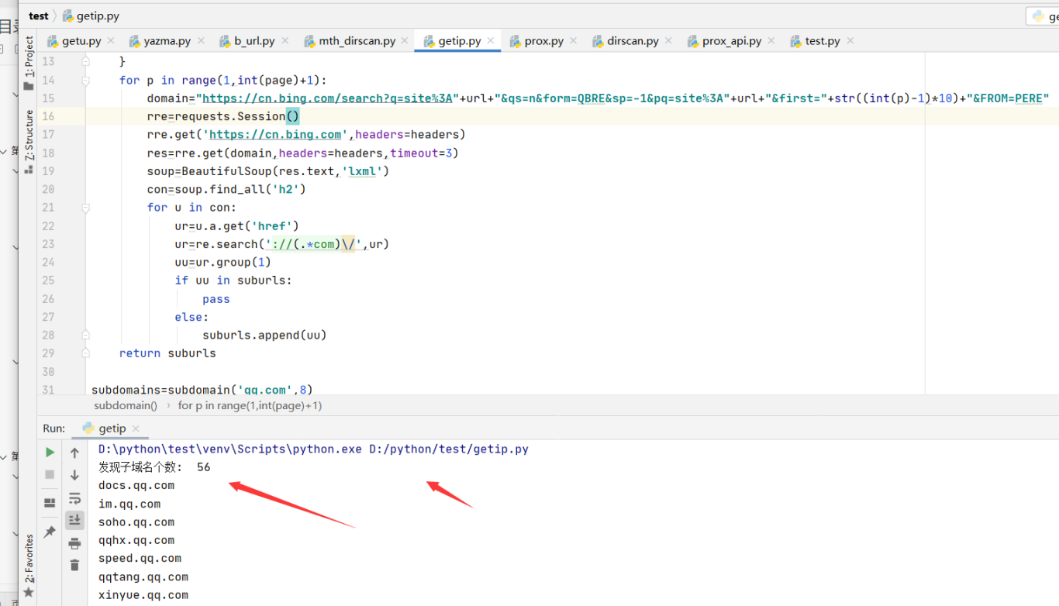The width and height of the screenshot is (1059, 606).
Task: Click fold end marker at line 13
Action: click(85, 61)
